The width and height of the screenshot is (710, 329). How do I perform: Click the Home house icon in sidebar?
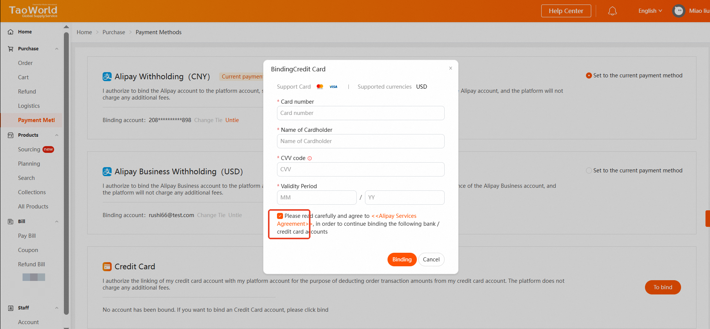[11, 32]
